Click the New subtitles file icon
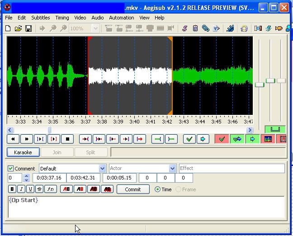 point(8,28)
